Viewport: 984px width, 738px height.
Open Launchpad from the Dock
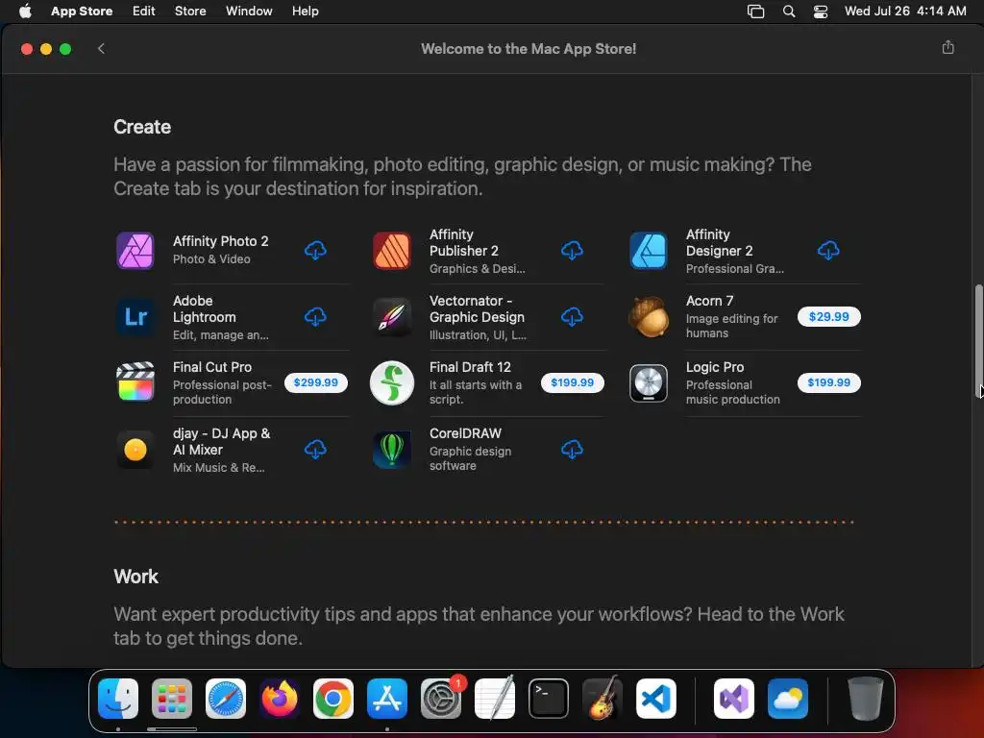tap(172, 699)
